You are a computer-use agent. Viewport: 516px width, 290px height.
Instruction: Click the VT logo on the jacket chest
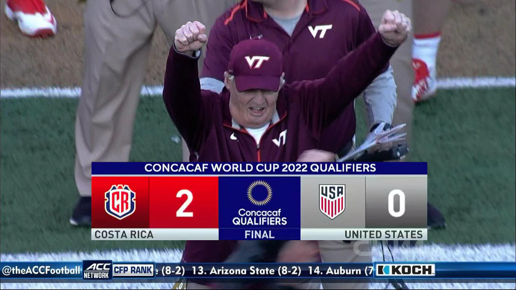tap(280, 138)
